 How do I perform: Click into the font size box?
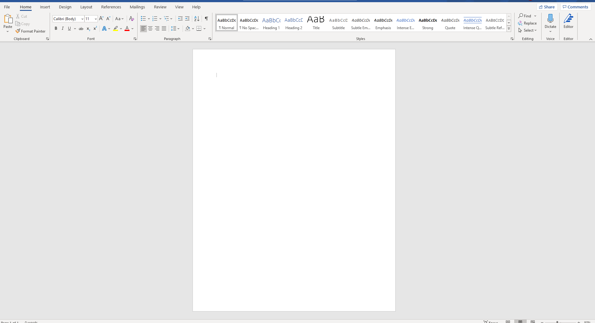(x=89, y=19)
